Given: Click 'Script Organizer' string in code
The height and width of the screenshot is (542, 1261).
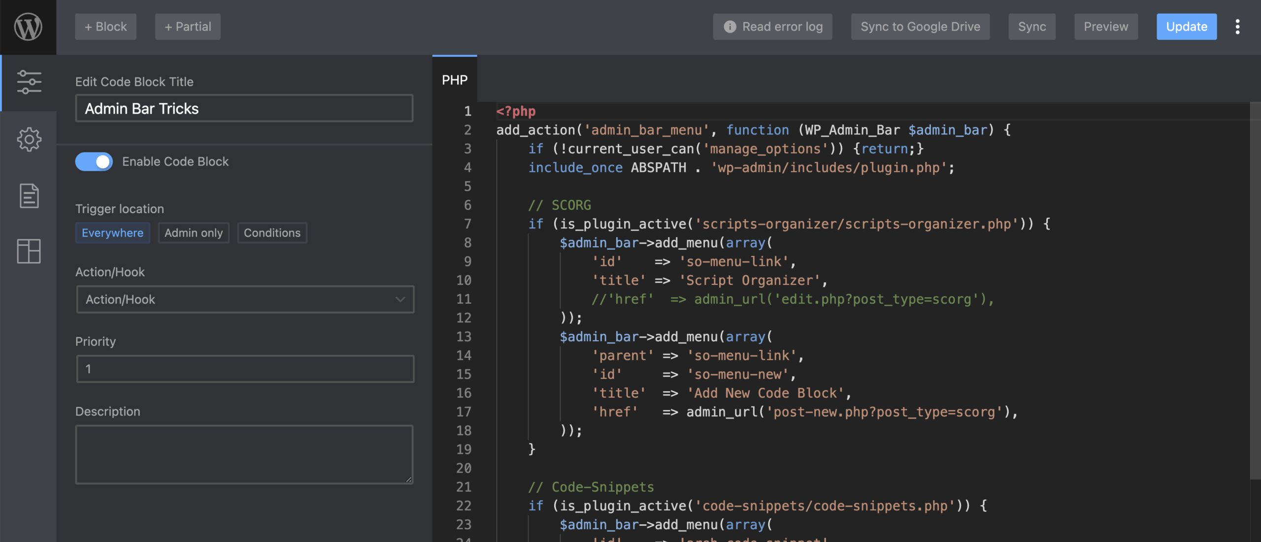Looking at the screenshot, I should coord(749,281).
